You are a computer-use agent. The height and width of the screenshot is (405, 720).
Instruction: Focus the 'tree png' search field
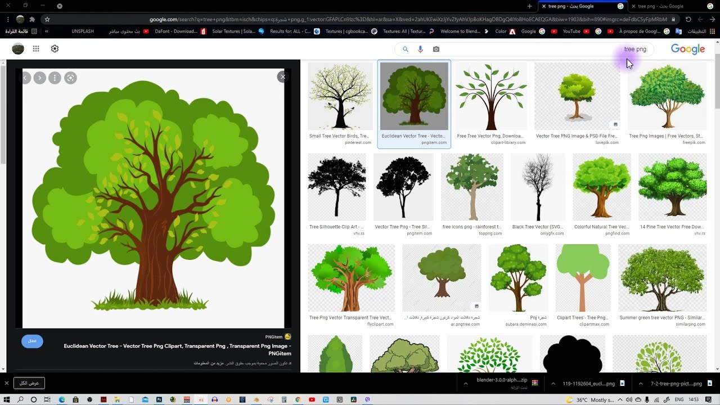(525, 49)
